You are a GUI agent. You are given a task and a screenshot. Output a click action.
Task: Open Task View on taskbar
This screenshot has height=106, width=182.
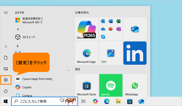[83, 101]
